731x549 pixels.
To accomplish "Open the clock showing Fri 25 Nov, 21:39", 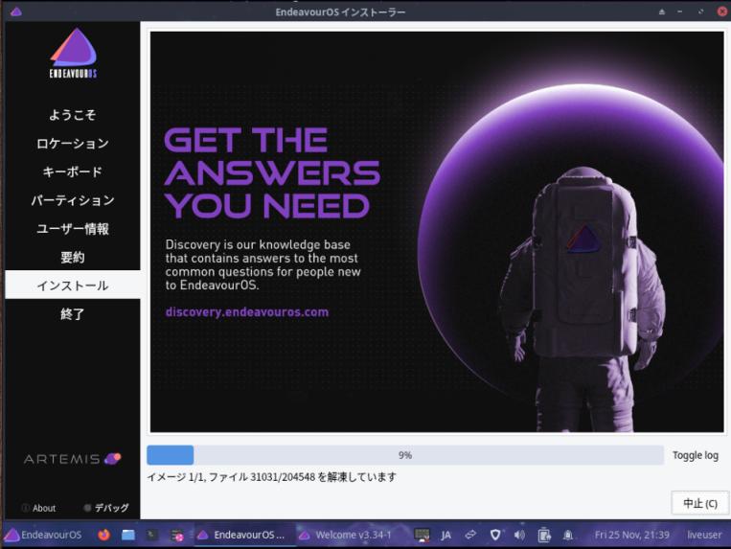I will [631, 535].
